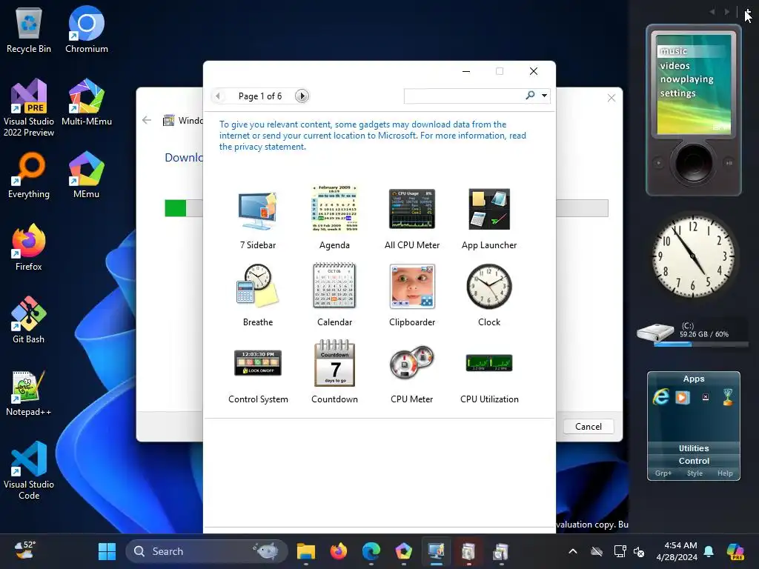Open the Windows Start menu

click(107, 551)
